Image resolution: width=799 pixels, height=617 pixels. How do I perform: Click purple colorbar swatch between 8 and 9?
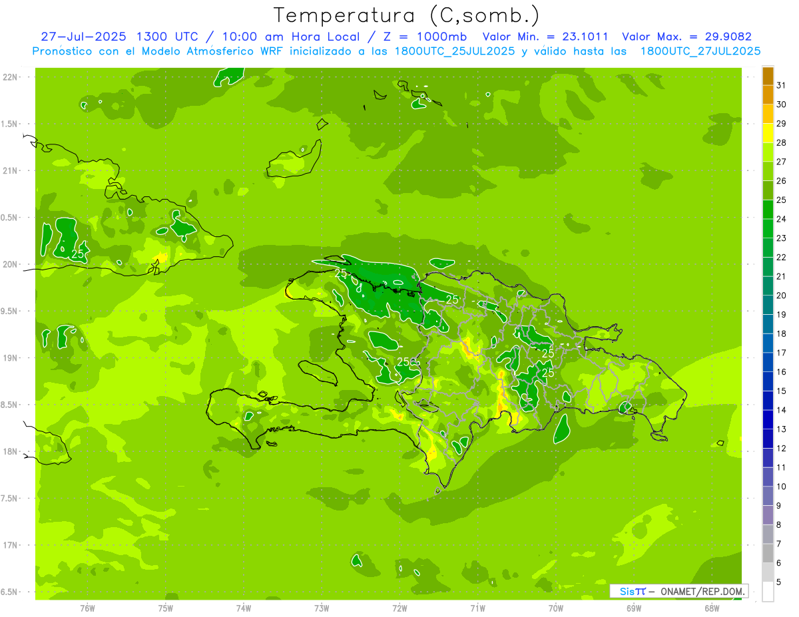768,516
